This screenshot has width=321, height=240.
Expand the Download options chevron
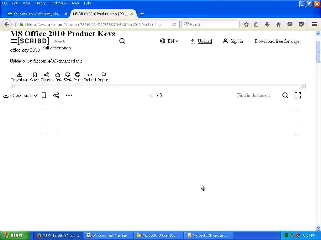[x=36, y=96]
